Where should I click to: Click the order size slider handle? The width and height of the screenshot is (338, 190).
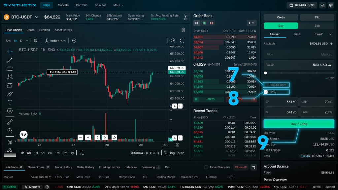[265, 73]
